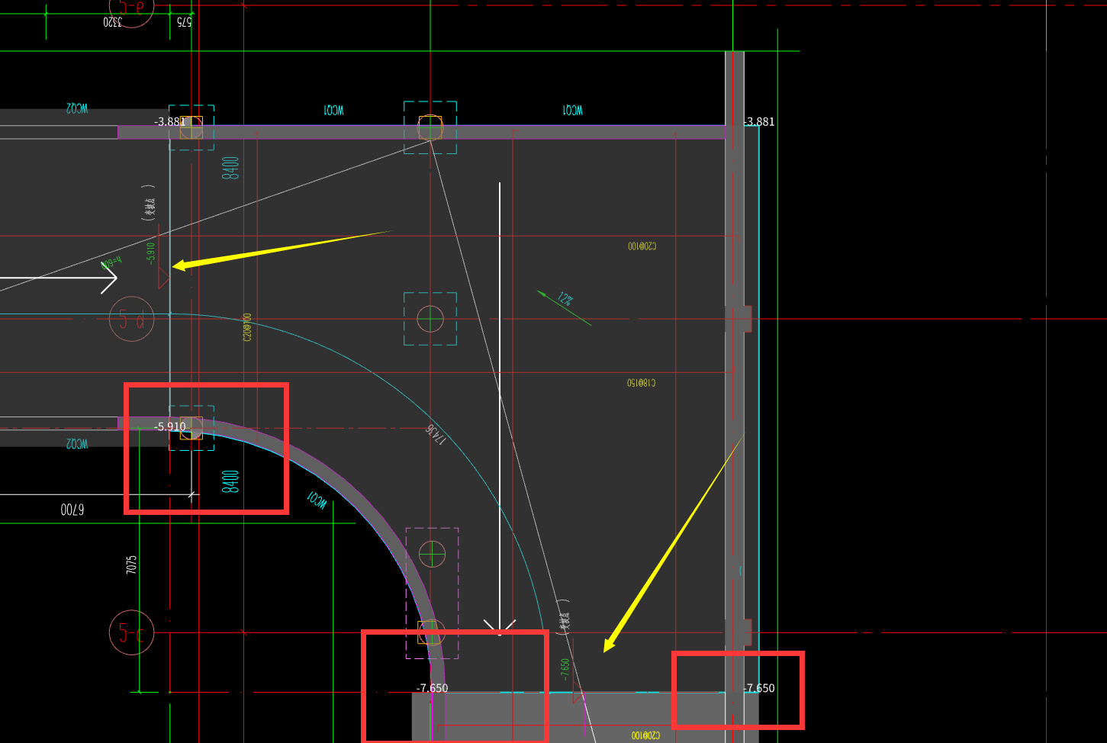
Task: Select the green h=600 annotation text
Action: click(x=111, y=264)
